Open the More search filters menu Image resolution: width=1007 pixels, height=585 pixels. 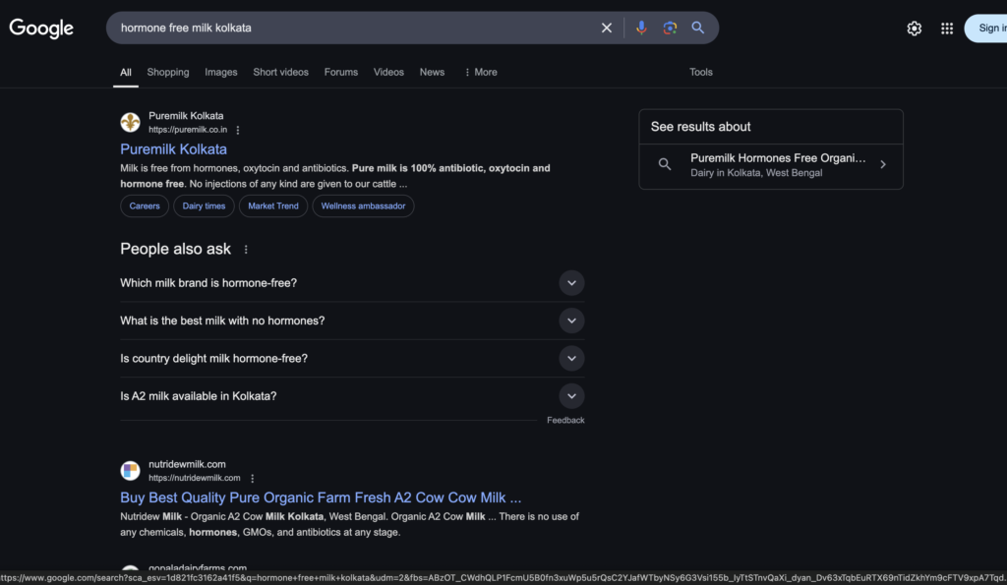tap(480, 72)
